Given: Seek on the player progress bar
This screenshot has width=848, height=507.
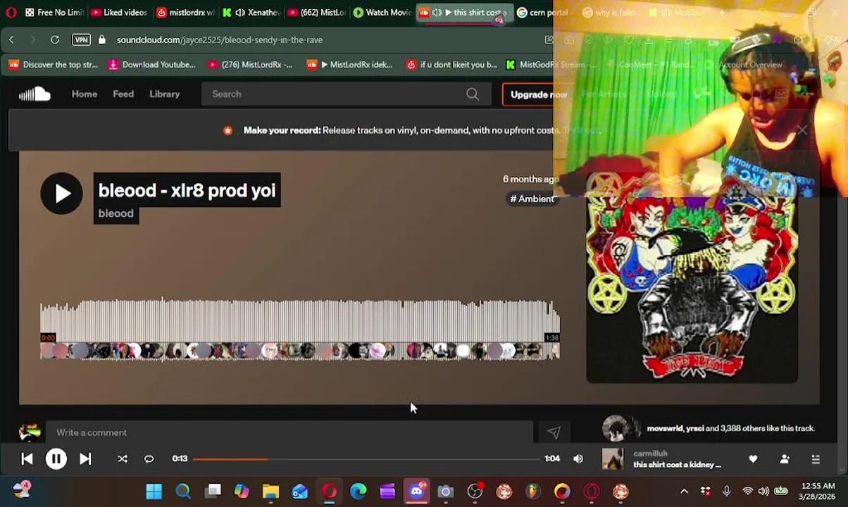Looking at the screenshot, I should (366, 459).
